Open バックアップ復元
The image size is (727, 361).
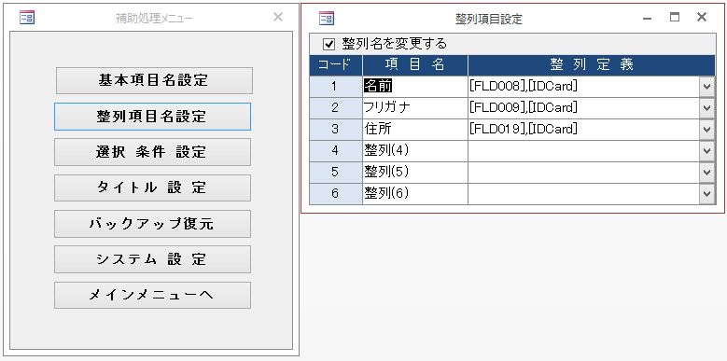pos(152,224)
